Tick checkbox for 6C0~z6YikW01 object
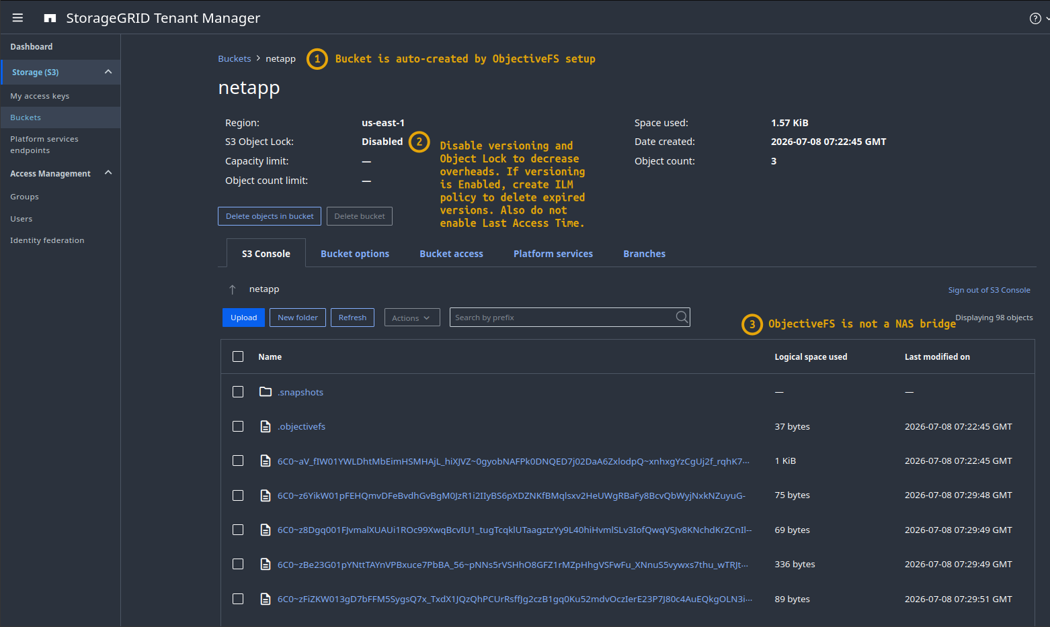Screen dimensions: 1050x627 [x=238, y=495]
